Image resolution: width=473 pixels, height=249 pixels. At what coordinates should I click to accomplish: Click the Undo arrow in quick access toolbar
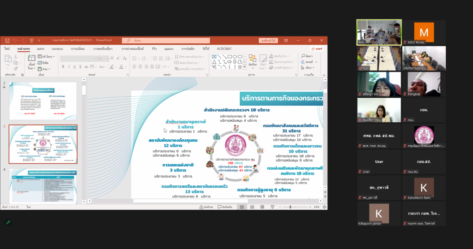point(15,40)
